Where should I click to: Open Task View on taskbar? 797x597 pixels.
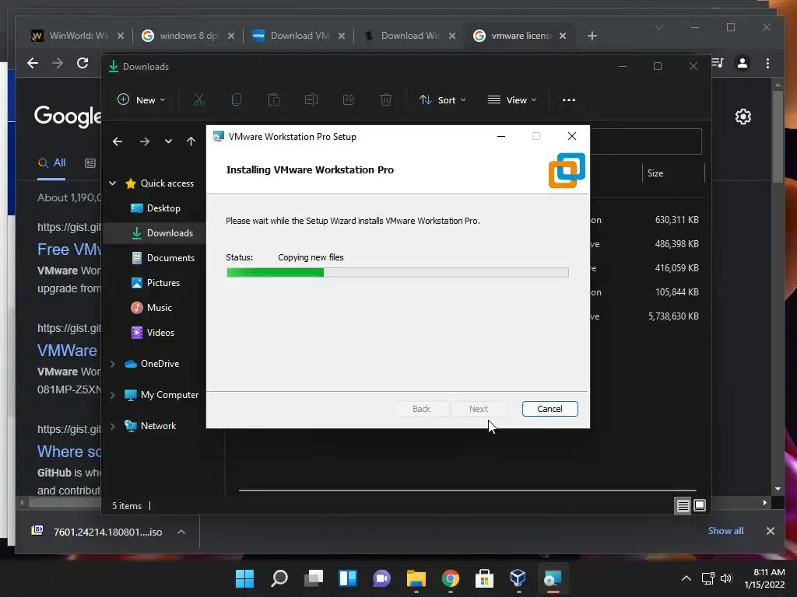[314, 578]
